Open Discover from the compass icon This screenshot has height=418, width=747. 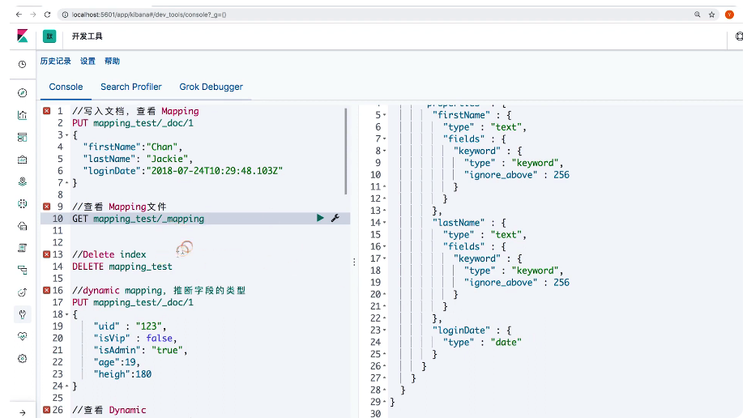point(22,93)
